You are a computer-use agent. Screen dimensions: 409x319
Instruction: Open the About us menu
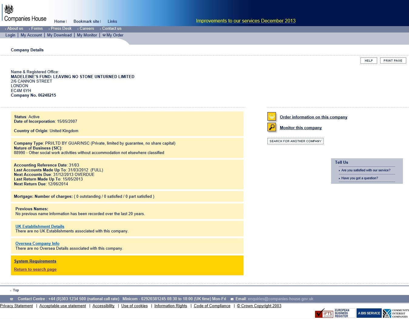[x=15, y=29]
